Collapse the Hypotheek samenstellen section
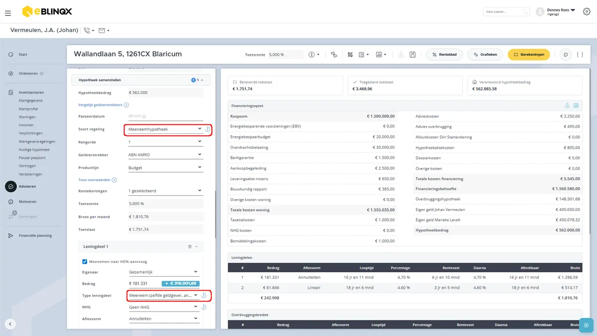597x336 pixels. [x=202, y=80]
